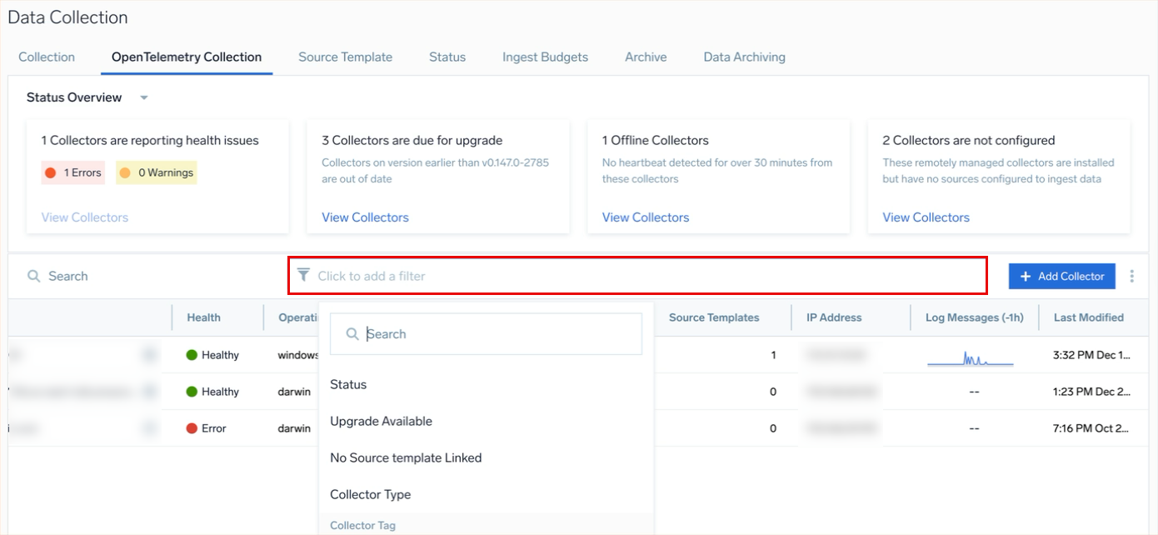Click the funnel filter icon

(x=303, y=275)
